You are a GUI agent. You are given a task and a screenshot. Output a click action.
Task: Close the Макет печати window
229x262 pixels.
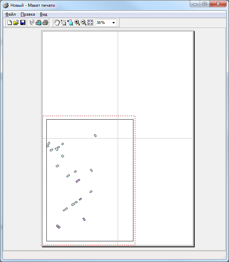pos(218,4)
